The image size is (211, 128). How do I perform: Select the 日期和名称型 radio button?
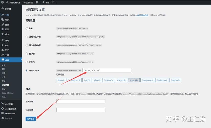click(x=27, y=37)
